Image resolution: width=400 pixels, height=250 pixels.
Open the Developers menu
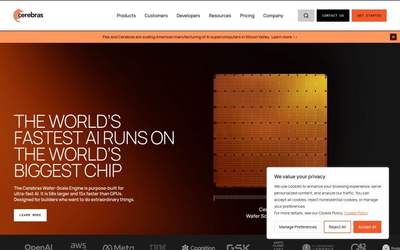(188, 16)
